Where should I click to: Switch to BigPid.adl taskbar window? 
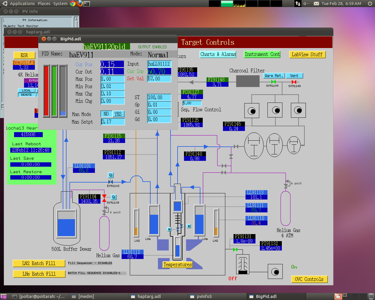point(276,296)
